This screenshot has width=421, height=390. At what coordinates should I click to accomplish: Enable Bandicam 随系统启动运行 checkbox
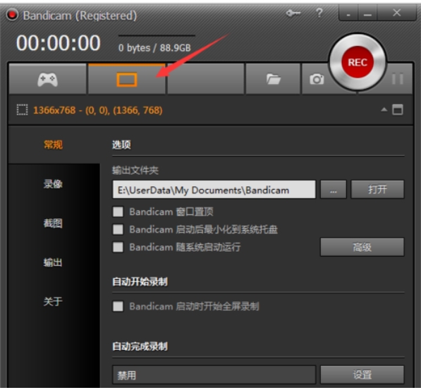tap(118, 247)
